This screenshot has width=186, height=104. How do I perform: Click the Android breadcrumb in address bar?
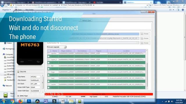click(x=46, y=5)
